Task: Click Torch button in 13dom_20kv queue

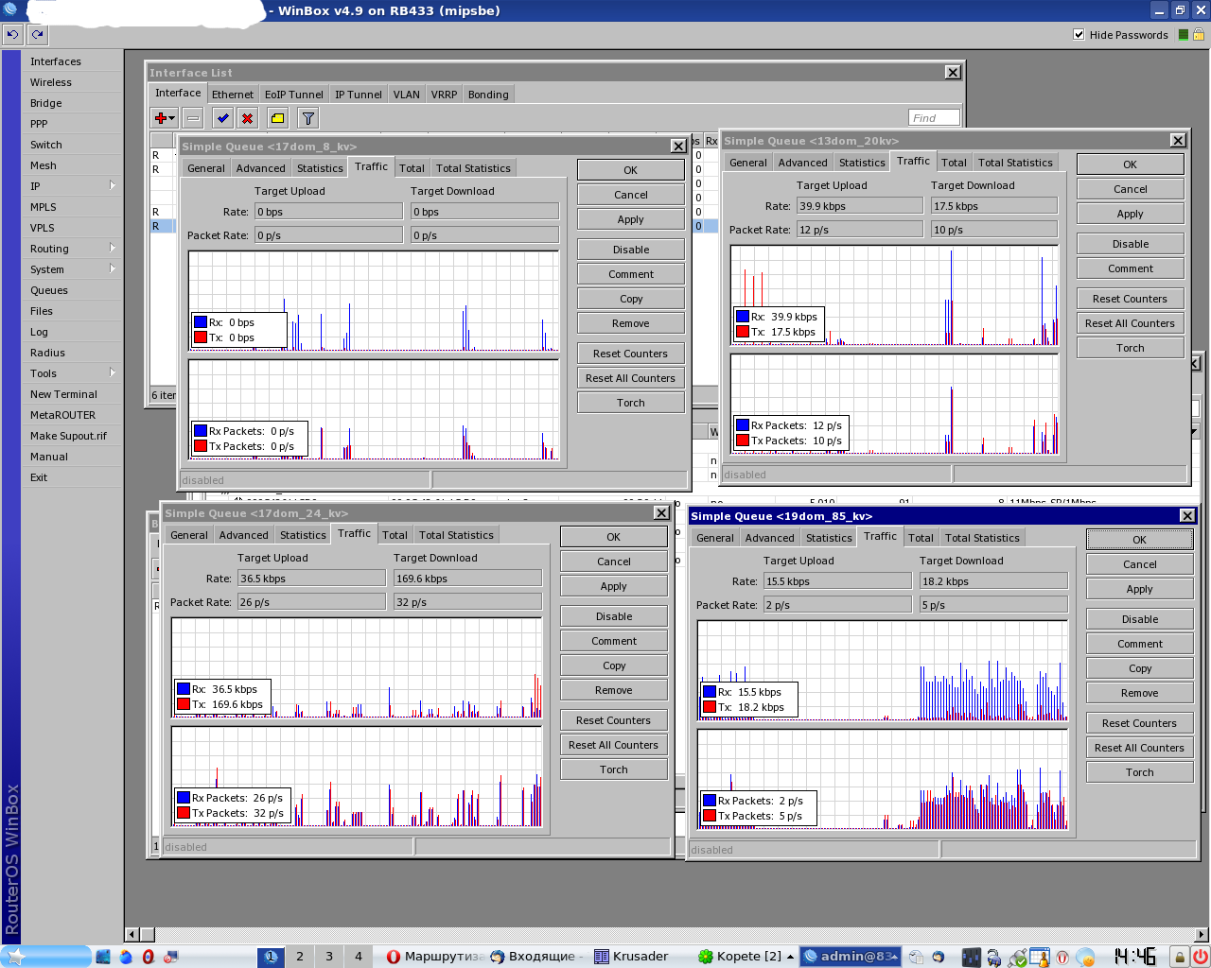Action: click(x=1130, y=348)
